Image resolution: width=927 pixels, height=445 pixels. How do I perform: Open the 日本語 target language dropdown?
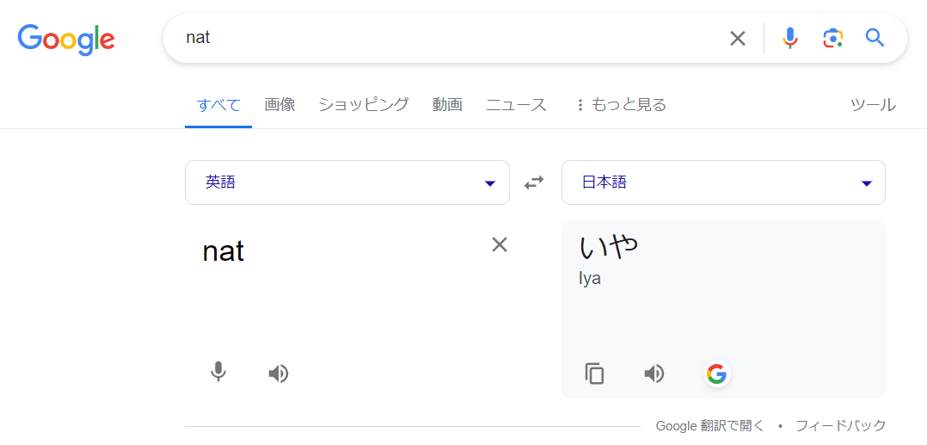[x=723, y=182]
